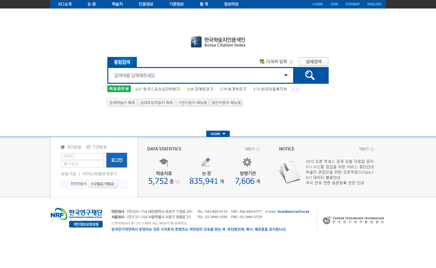The image size is (436, 268).
Task: Open the SITEMAP link
Action: click(x=352, y=4)
